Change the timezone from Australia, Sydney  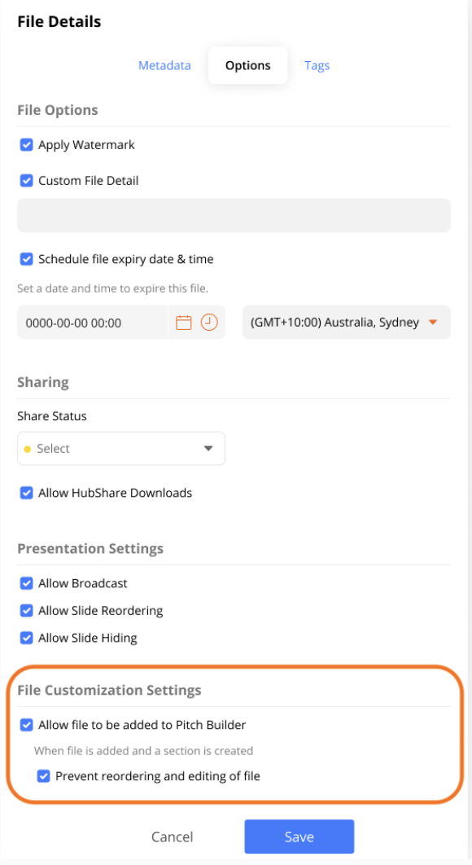click(345, 322)
